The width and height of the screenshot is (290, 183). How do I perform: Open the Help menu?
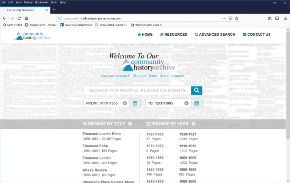tap(63, 2)
